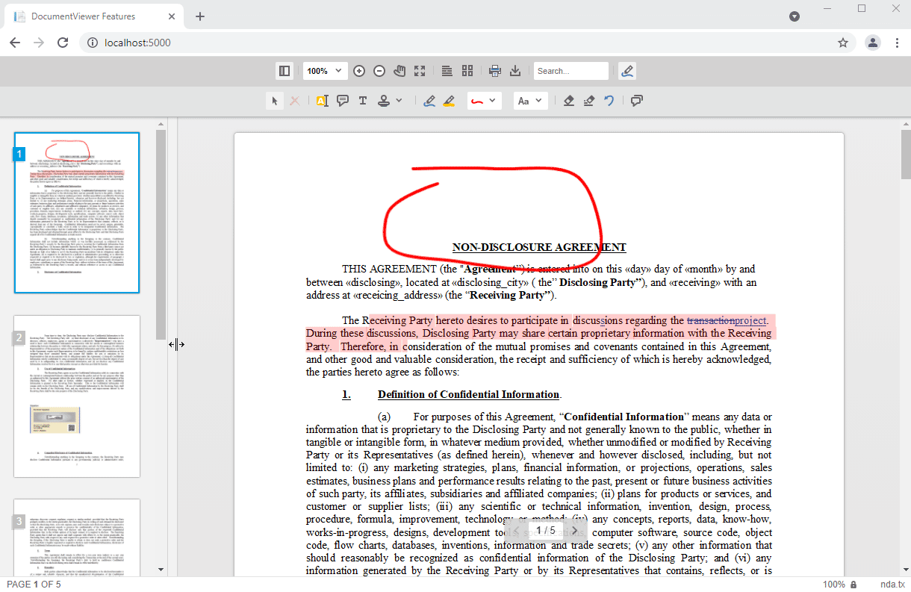Expand the Aa font style dropdown
Image resolution: width=911 pixels, height=592 pixels.
pos(531,101)
